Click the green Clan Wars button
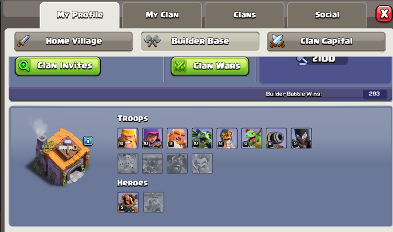Viewport: 393px width, 232px height. click(210, 66)
